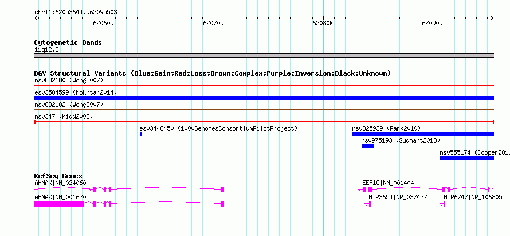Open variant label esv3584599 (Mokhtar2014)

(x=76, y=92)
